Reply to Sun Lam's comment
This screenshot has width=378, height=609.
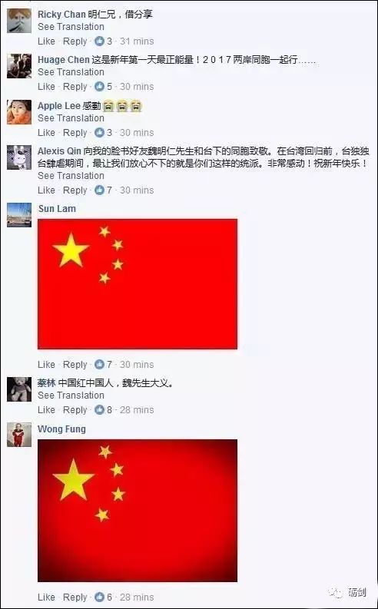[75, 365]
